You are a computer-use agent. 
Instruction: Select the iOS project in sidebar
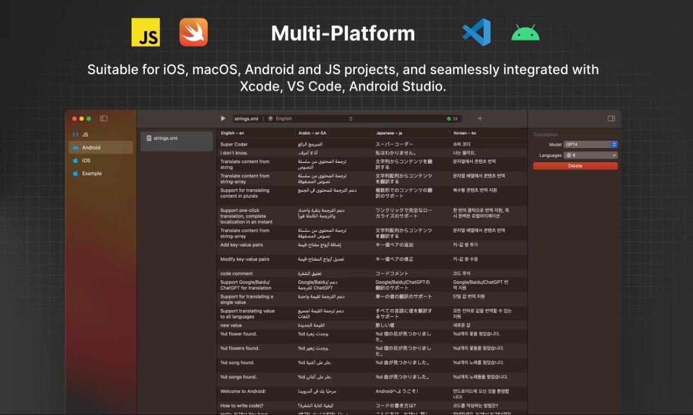[x=101, y=160]
